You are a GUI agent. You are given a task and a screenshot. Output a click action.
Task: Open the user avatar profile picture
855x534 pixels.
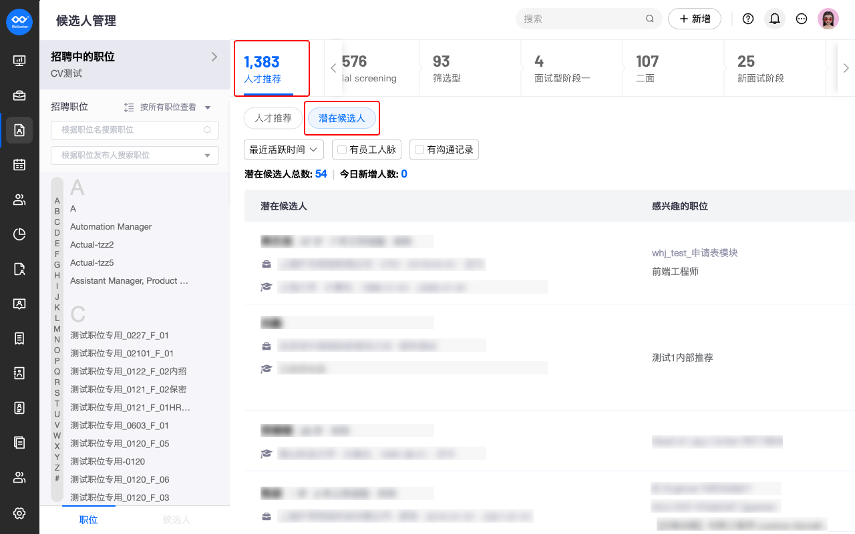(828, 19)
